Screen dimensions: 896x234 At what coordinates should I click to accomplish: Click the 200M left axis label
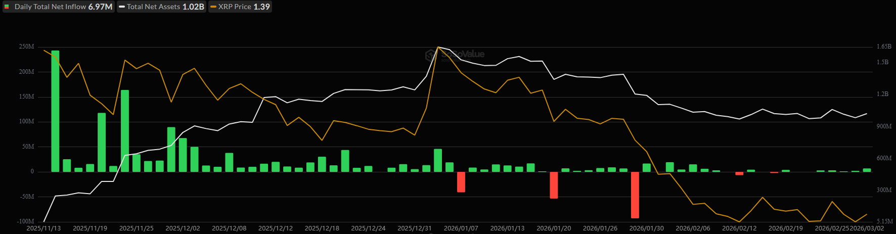click(27, 72)
